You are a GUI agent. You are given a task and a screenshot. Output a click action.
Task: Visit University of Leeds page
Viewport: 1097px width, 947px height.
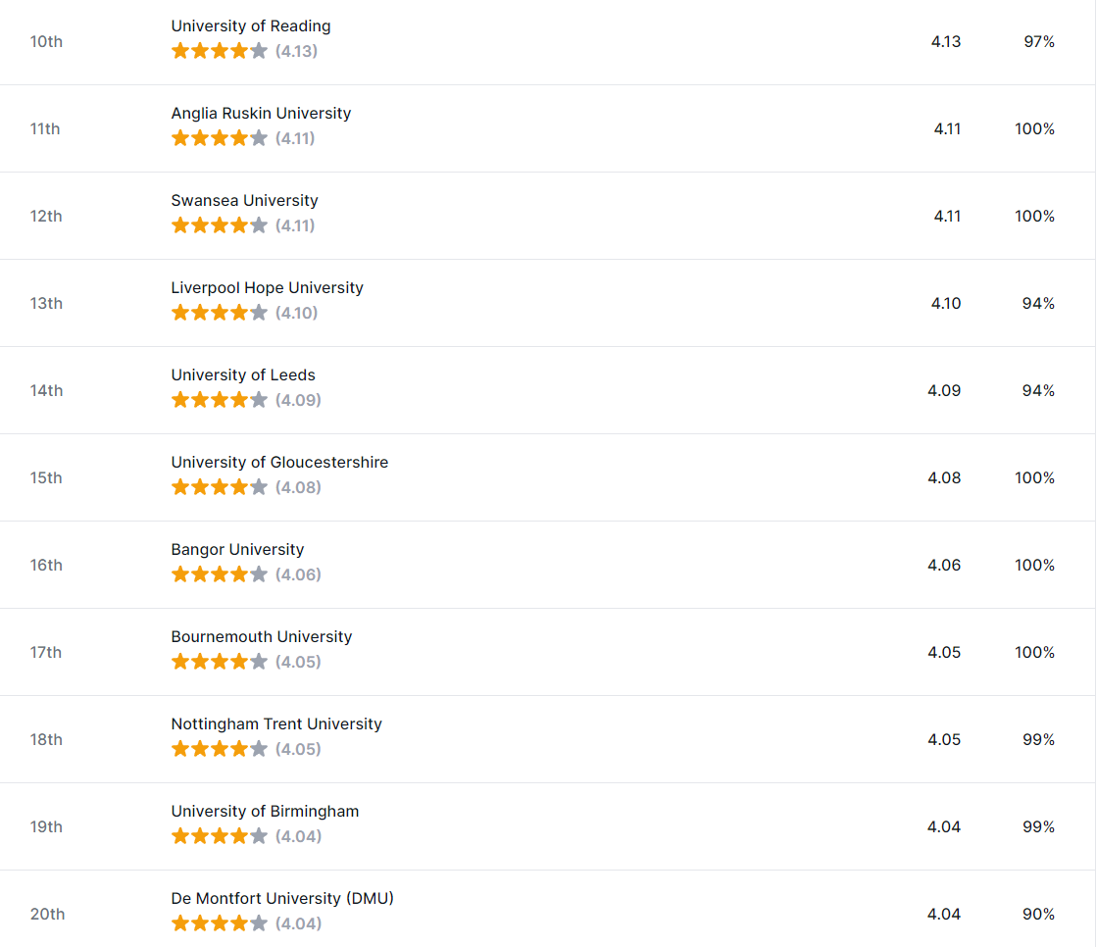tap(243, 374)
